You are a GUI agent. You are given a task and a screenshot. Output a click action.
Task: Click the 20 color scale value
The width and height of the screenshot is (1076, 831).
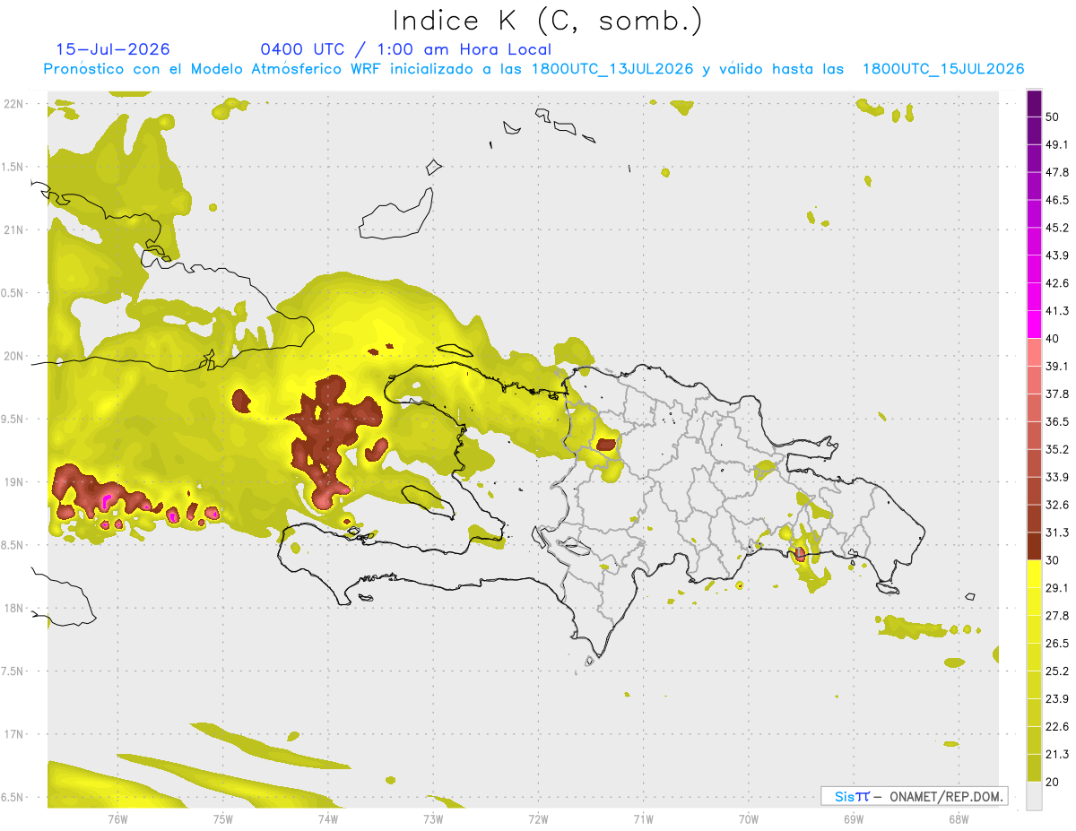1053,782
